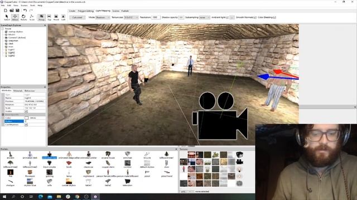
Task: Open the Mode dropdown
Action: coord(103,17)
